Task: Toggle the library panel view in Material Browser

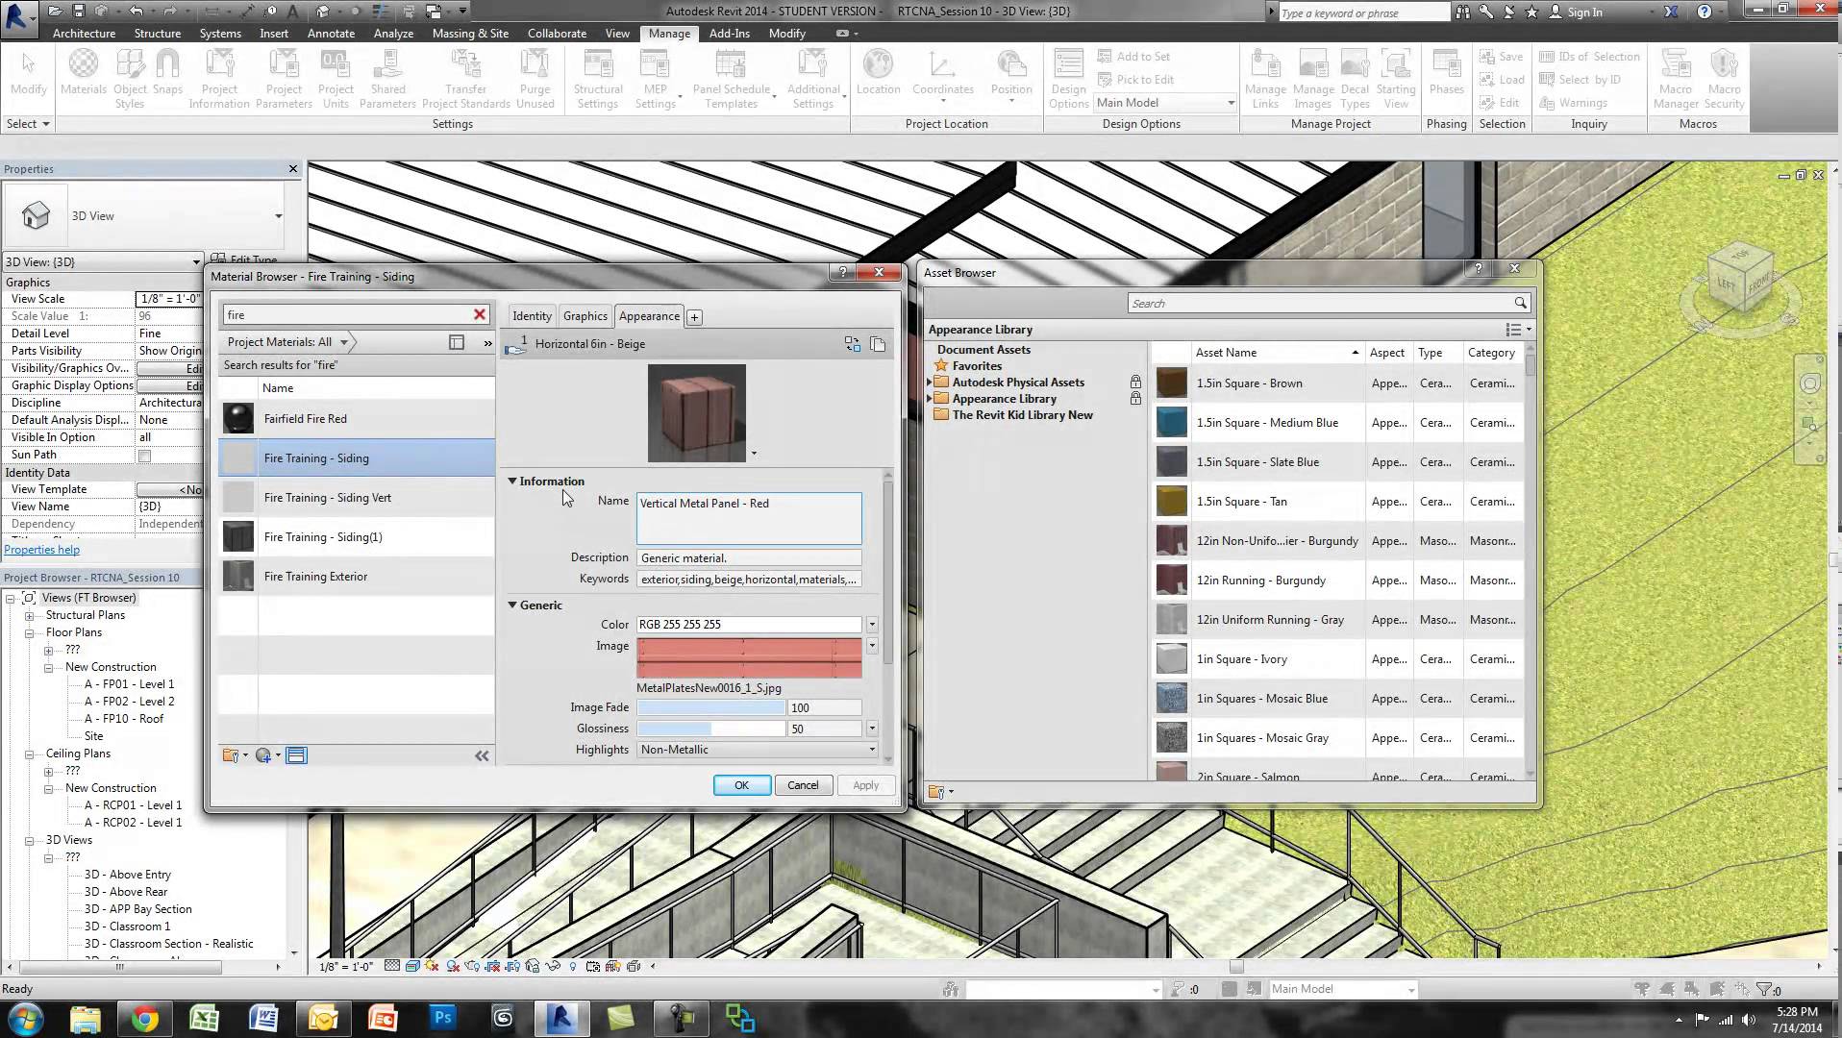Action: [457, 342]
